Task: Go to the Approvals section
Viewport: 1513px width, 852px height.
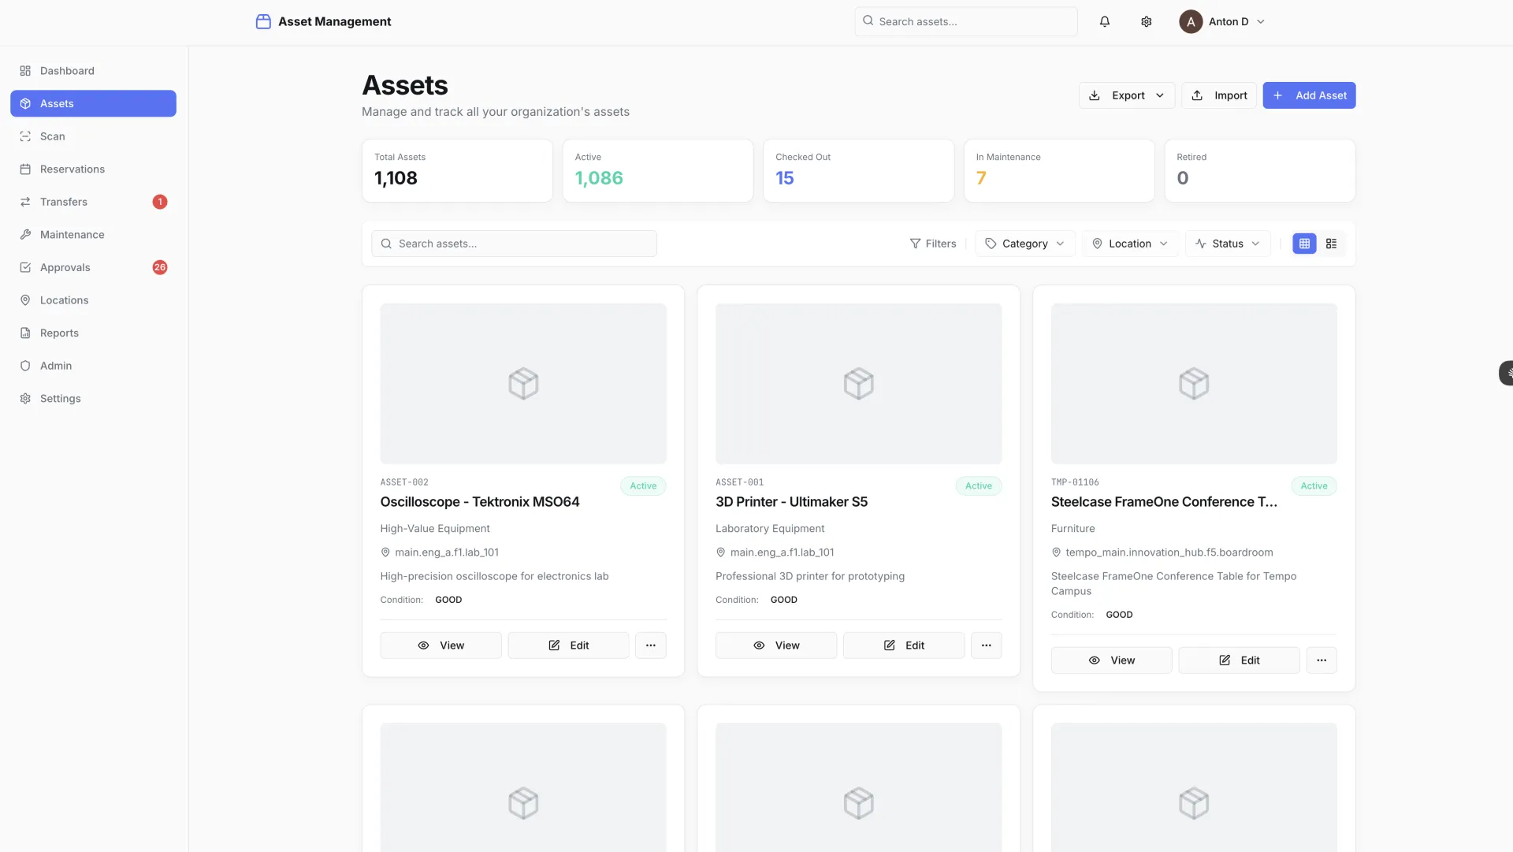Action: pyautogui.click(x=65, y=267)
